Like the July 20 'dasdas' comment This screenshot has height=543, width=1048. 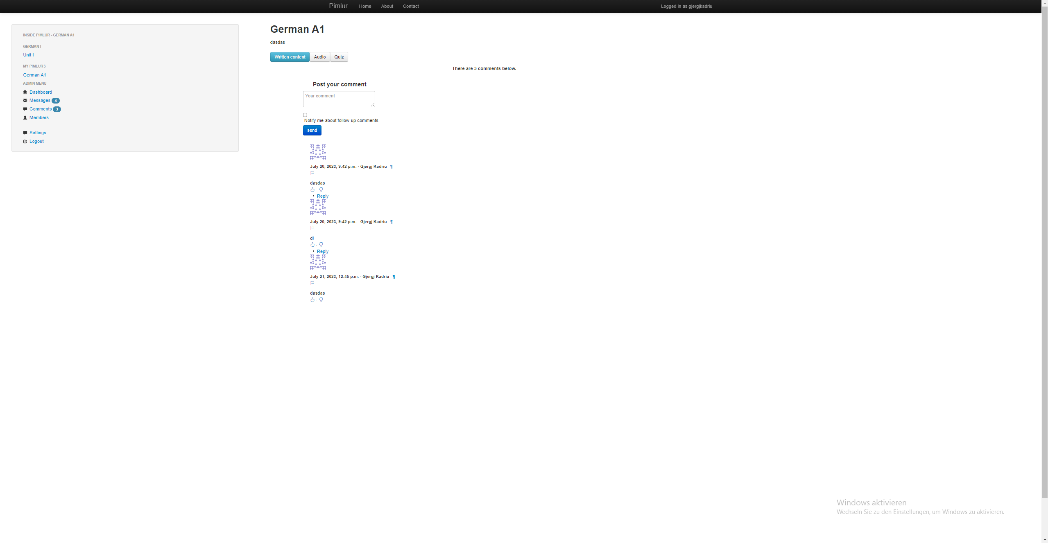(312, 189)
